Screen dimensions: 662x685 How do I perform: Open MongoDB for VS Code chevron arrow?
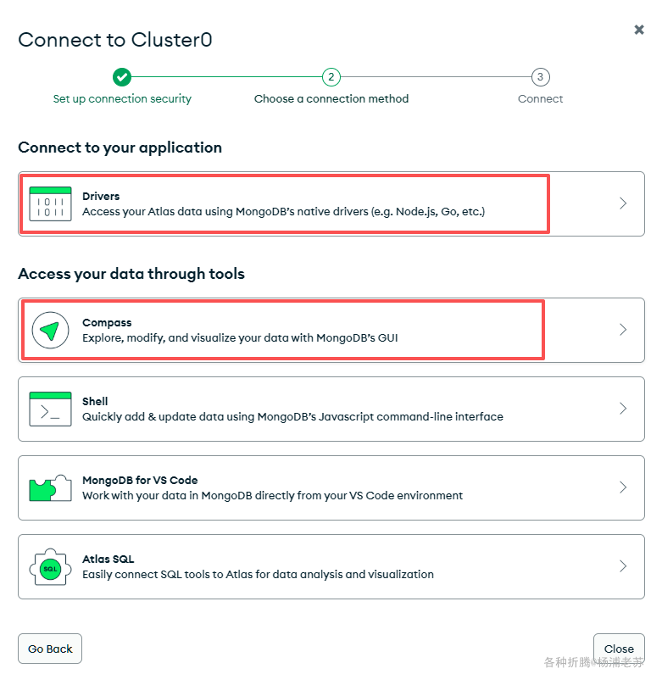pyautogui.click(x=623, y=487)
